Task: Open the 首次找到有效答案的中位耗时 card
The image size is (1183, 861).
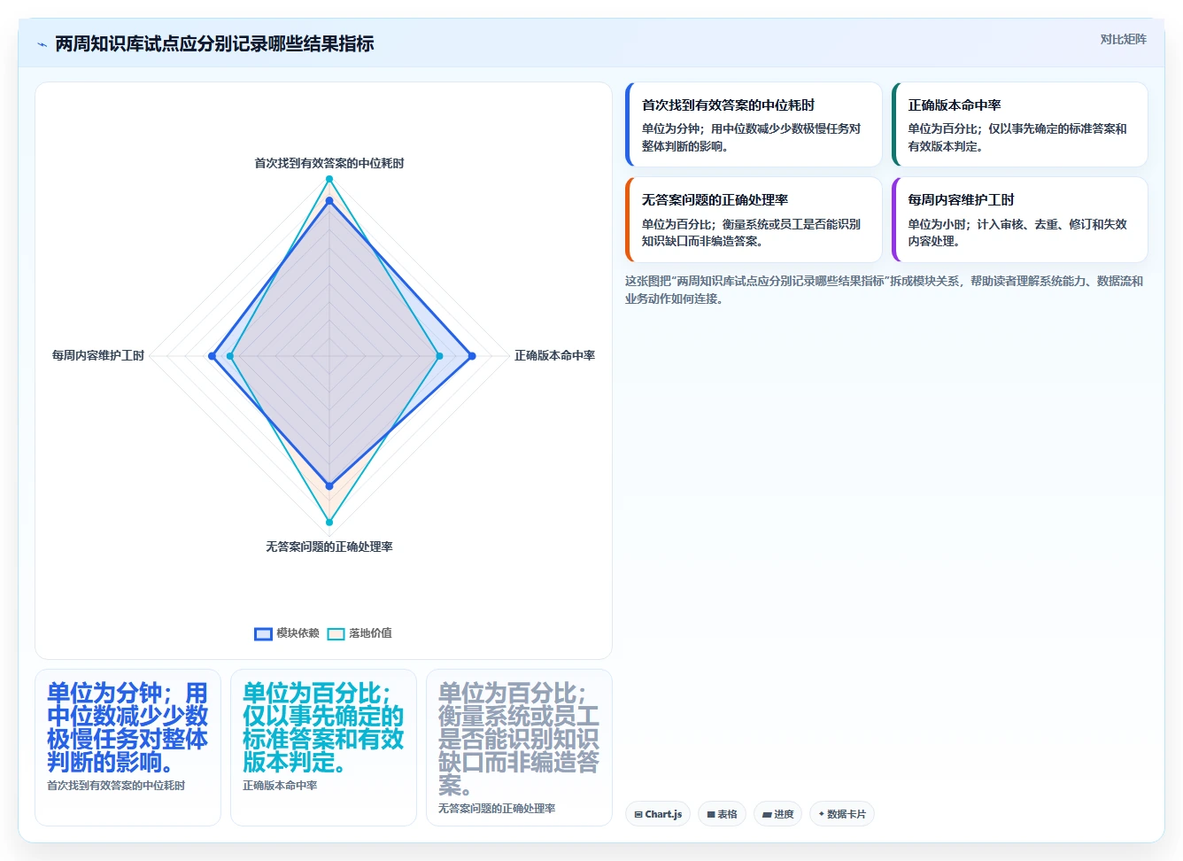Action: tap(754, 125)
